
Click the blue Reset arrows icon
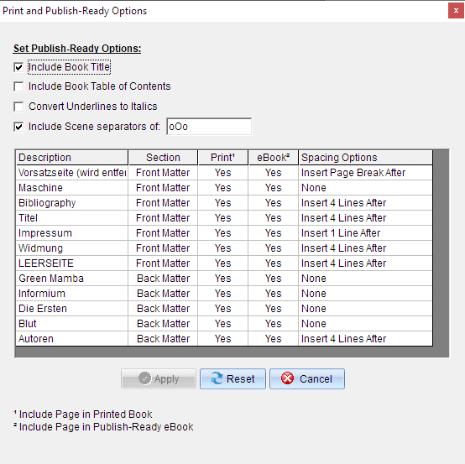pyautogui.click(x=217, y=378)
